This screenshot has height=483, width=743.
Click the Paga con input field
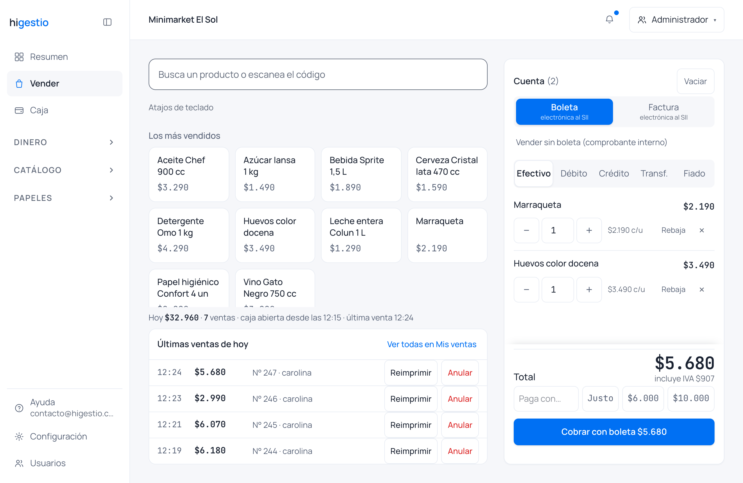click(x=546, y=399)
